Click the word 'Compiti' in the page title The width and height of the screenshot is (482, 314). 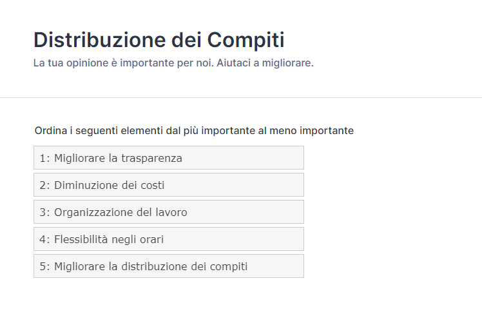click(246, 40)
